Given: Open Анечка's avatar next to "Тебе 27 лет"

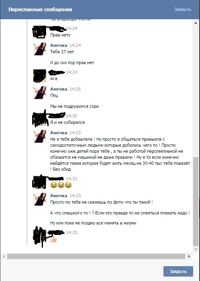Looking at the screenshot, I should coord(40,49).
